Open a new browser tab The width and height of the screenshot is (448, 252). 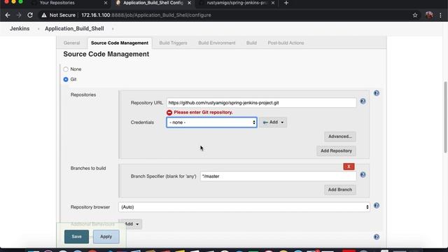pos(286,3)
